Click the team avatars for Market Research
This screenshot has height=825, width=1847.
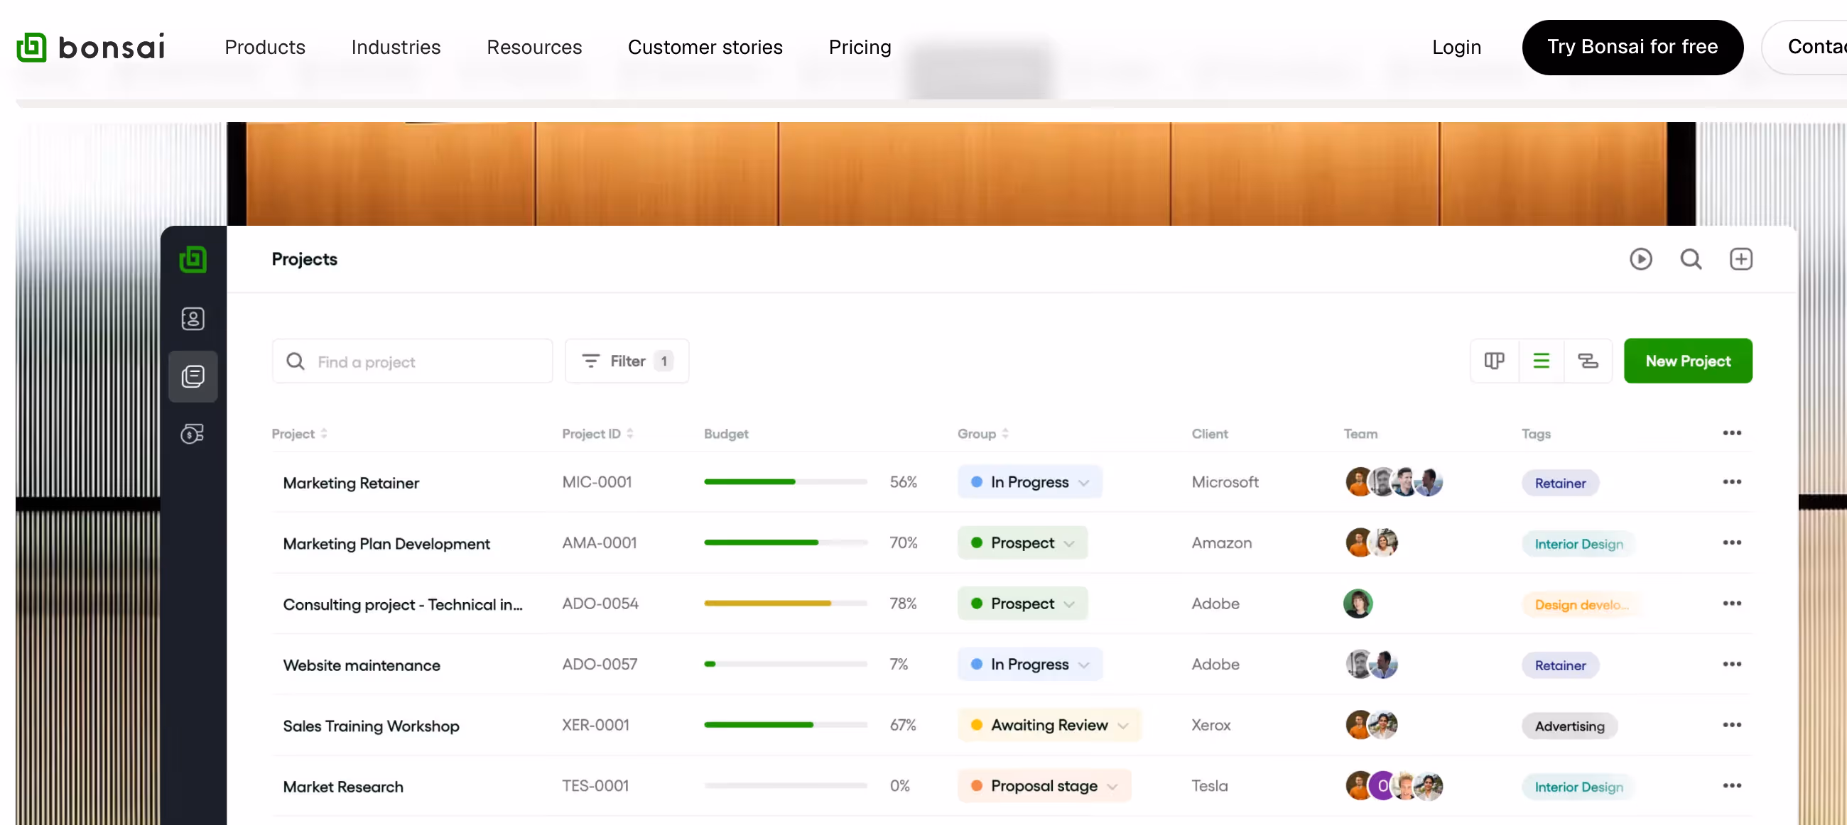click(1394, 786)
